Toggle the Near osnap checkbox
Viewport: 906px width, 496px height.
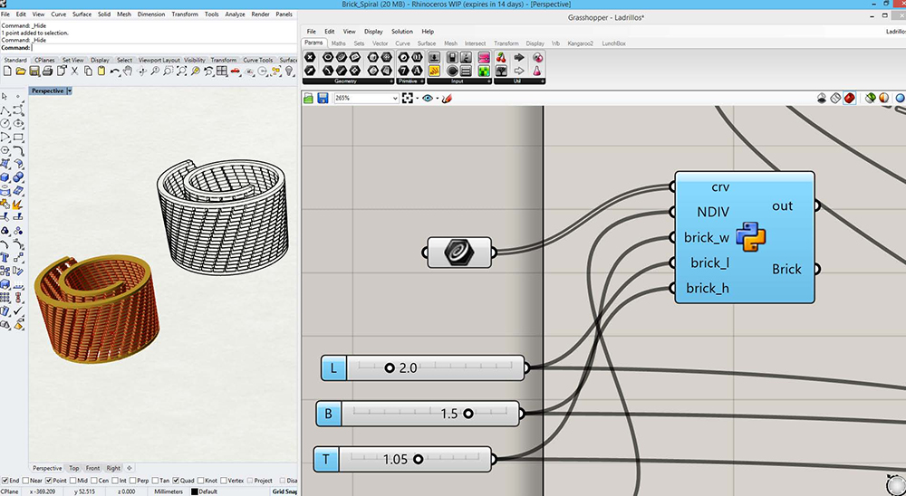click(26, 481)
